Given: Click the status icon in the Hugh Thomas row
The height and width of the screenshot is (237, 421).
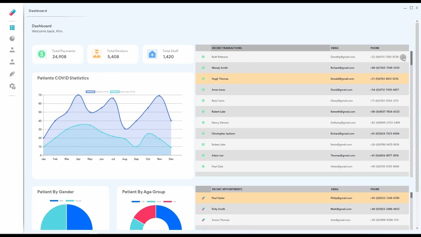Looking at the screenshot, I should 203,79.
